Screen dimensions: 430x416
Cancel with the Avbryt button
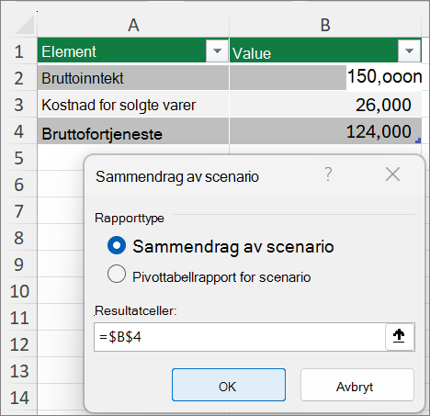pyautogui.click(x=357, y=385)
